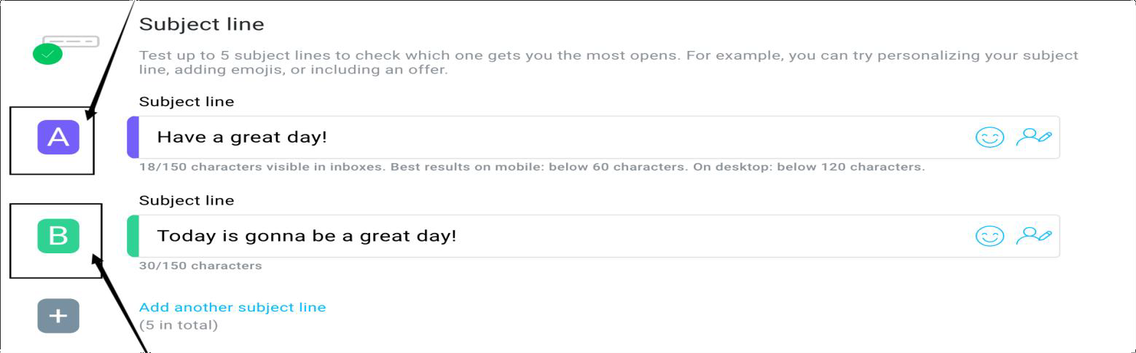
Task: Click the purple color strip on field A
Action: [133, 138]
